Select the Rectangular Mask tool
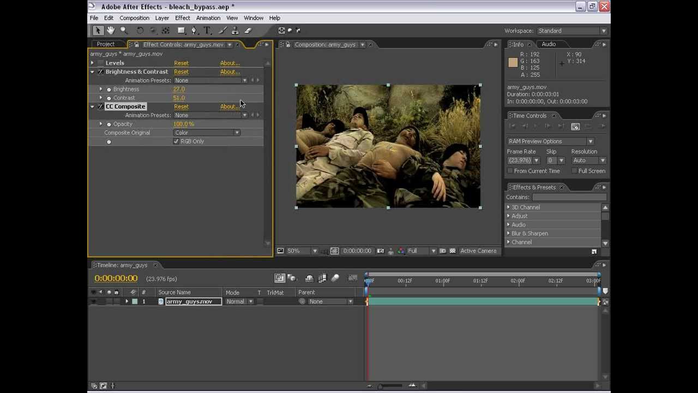This screenshot has width=698, height=393. pyautogui.click(x=182, y=31)
